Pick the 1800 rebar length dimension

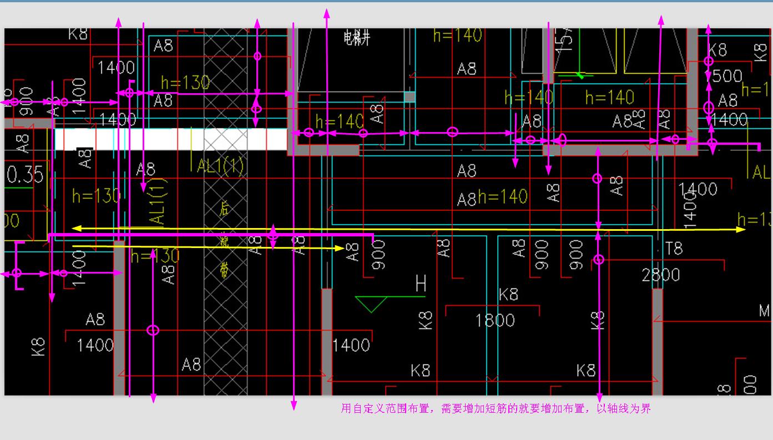coord(495,320)
